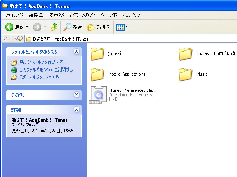The image size is (237, 177).
Task: Go up one folder level icon
Action: click(x=54, y=27)
